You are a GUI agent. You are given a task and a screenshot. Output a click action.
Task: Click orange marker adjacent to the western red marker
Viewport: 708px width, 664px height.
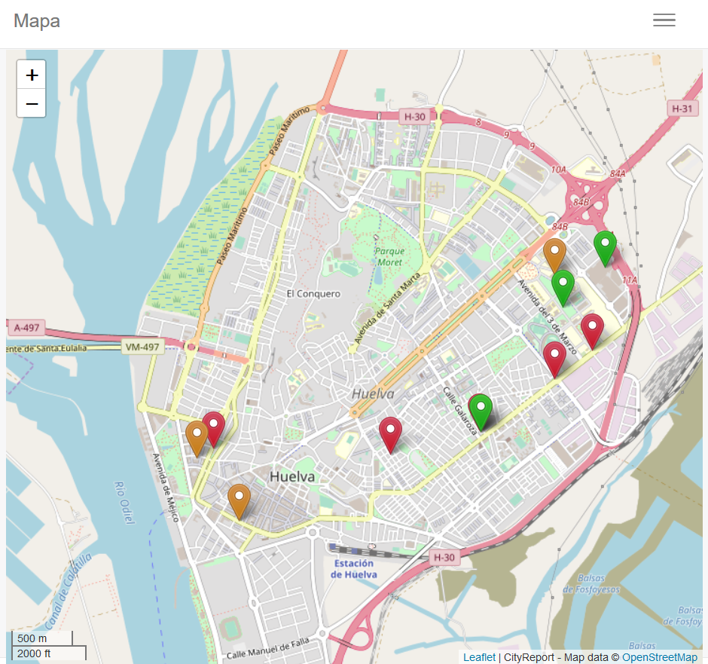pos(197,437)
